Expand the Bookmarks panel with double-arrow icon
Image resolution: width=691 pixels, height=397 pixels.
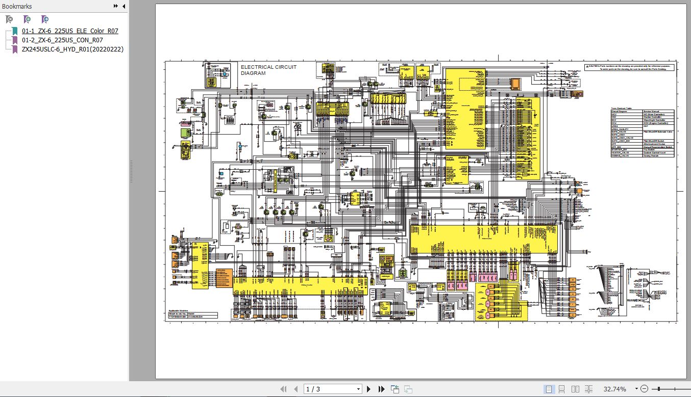pyautogui.click(x=116, y=6)
